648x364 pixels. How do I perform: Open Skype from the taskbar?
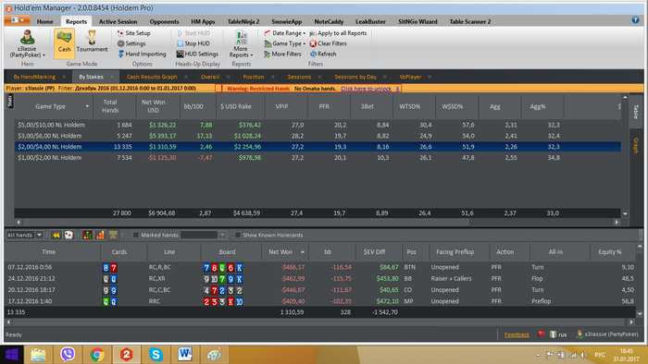point(156,355)
